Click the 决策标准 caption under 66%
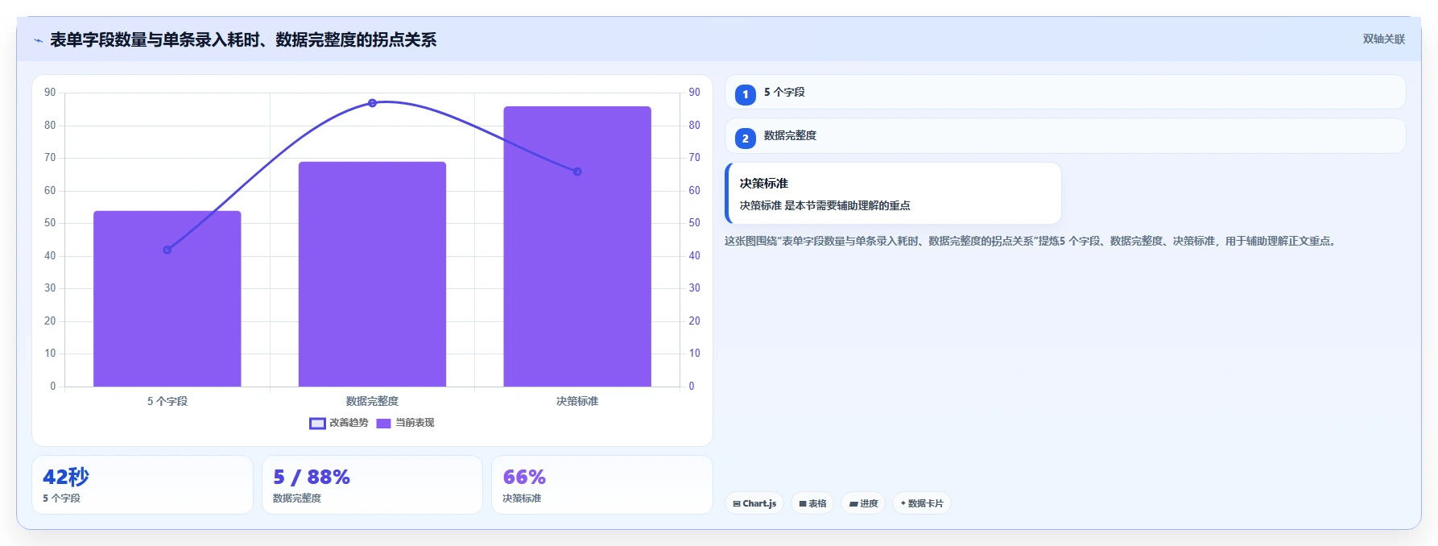Viewport: 1438px width, 546px height. tap(522, 498)
